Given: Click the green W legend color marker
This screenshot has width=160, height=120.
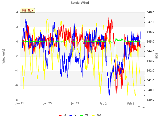Looking at the screenshot, I should 82,115.
